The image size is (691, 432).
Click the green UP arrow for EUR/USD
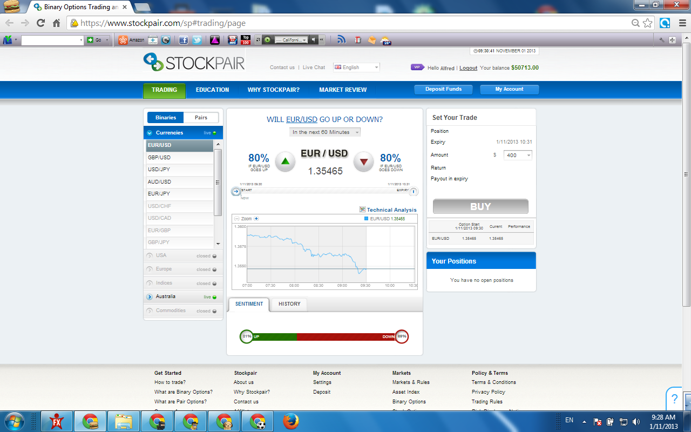285,161
